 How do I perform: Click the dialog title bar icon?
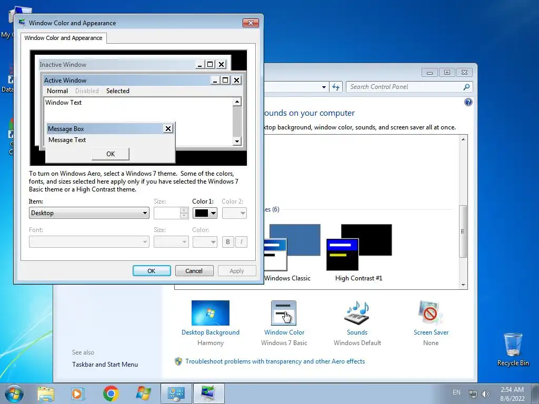click(x=22, y=23)
